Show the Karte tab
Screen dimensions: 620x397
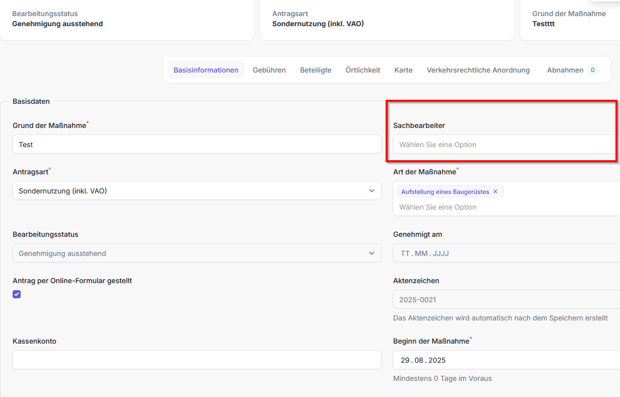[x=403, y=70]
